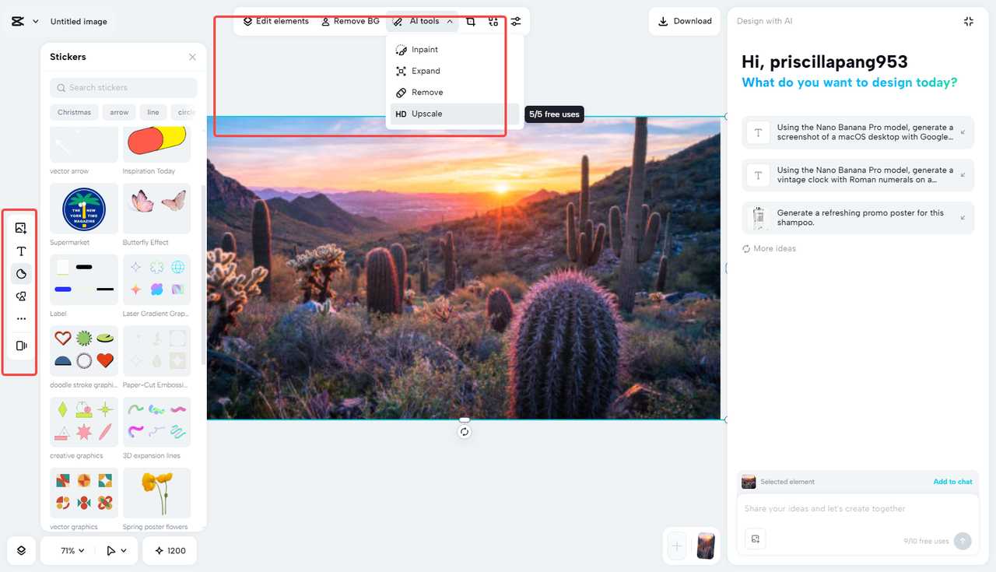Open the Mockup tool at sidebar bottom
The width and height of the screenshot is (996, 572).
pos(20,345)
